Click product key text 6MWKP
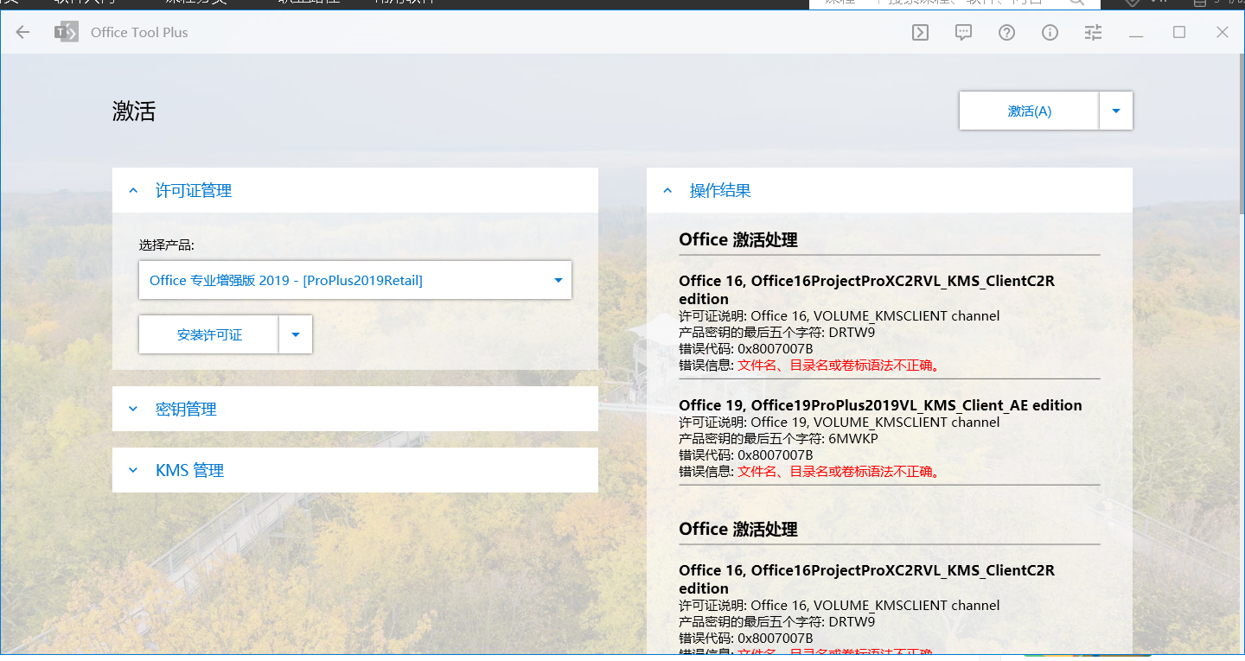Viewport: 1245px width, 661px height. click(x=853, y=439)
